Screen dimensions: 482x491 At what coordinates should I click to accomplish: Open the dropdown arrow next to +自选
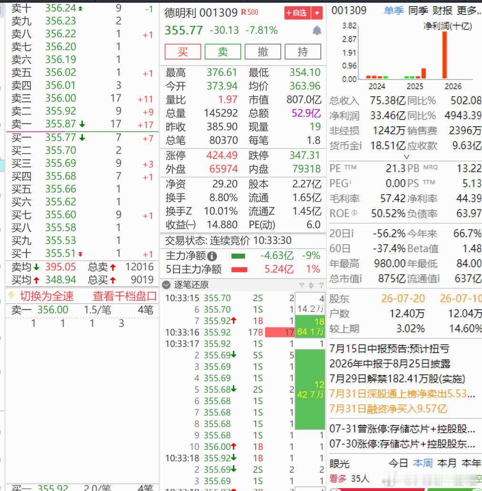tap(317, 13)
